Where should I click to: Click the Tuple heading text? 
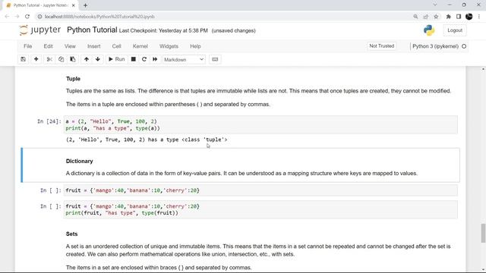point(73,79)
